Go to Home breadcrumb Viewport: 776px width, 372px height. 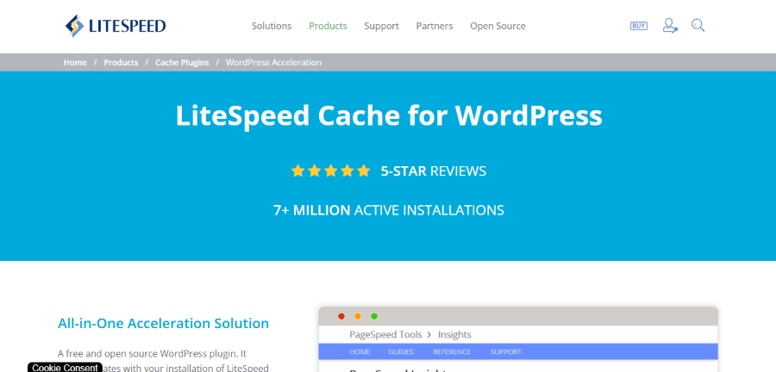75,63
